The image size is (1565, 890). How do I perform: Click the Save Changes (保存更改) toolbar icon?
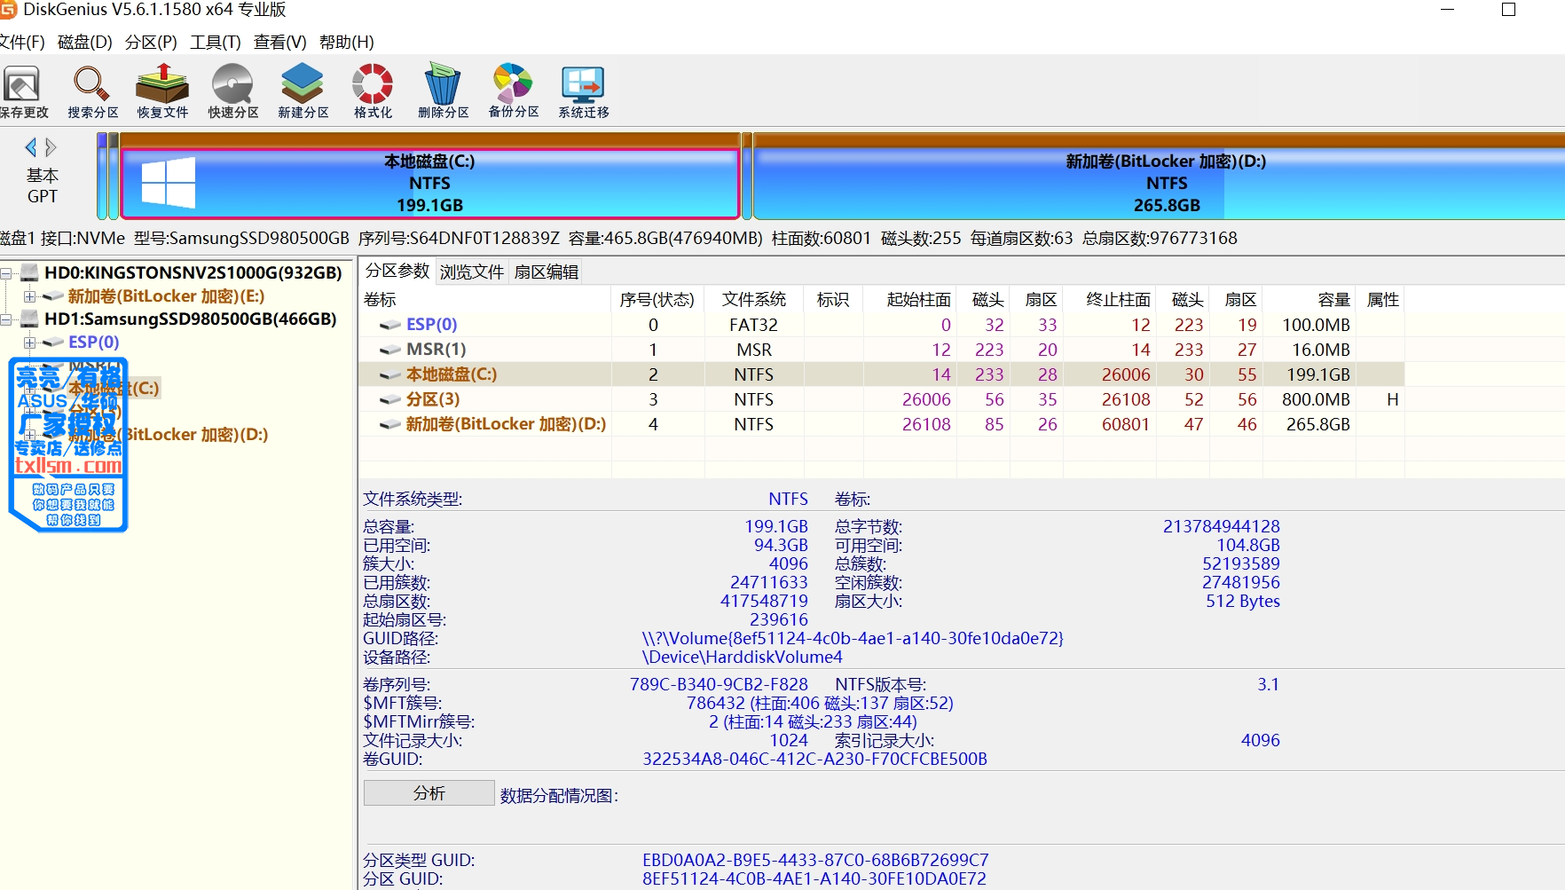[22, 91]
